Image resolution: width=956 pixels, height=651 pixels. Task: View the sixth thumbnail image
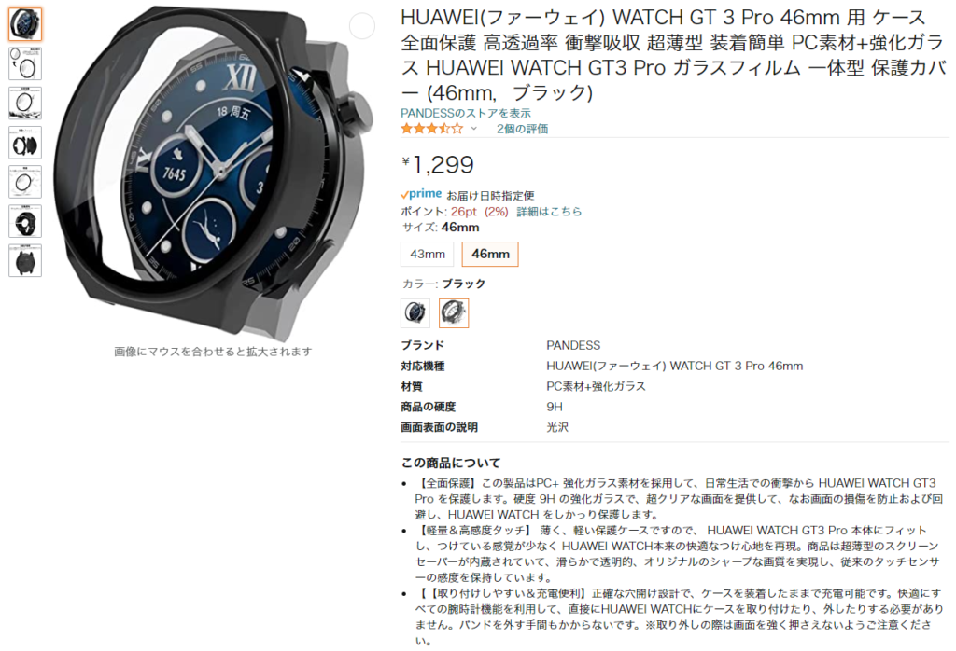(25, 221)
